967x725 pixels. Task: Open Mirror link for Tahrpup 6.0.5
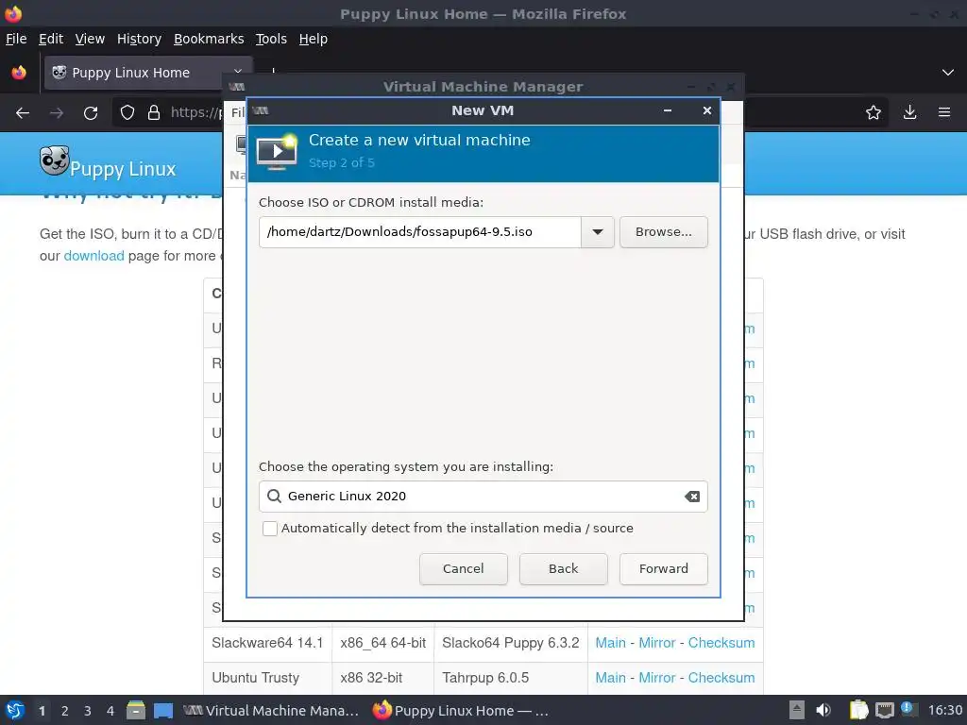click(657, 678)
